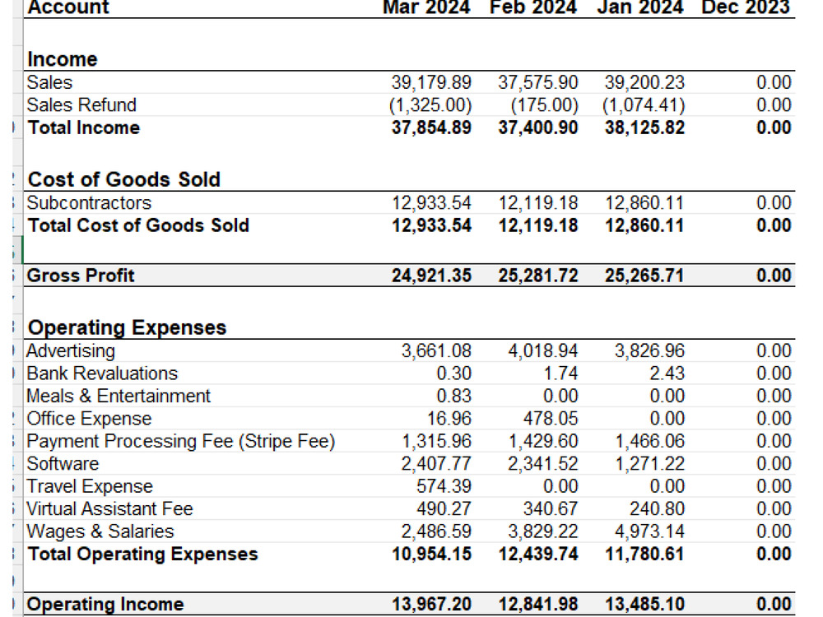Select the Gross Profit row label
Viewport: 823px width, 617px height.
point(81,276)
